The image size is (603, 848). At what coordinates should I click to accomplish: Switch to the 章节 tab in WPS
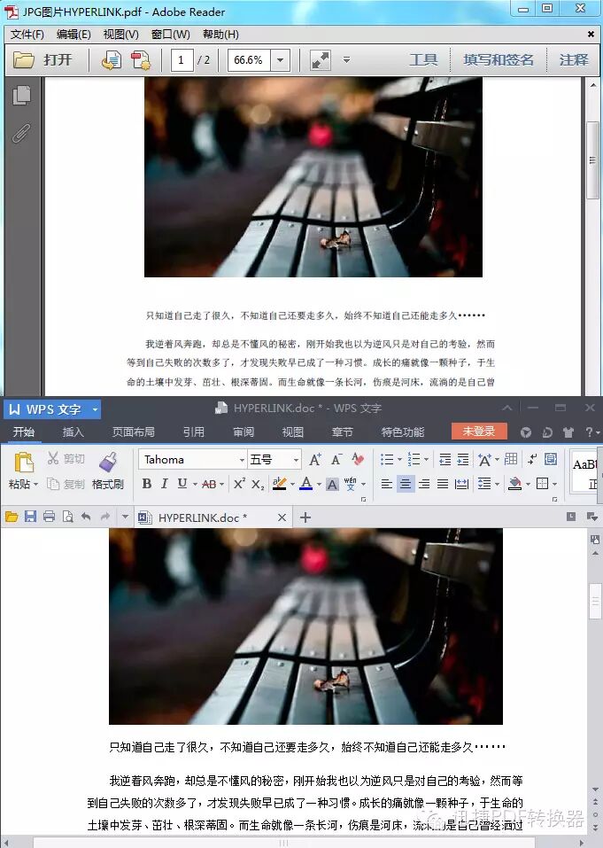[343, 432]
